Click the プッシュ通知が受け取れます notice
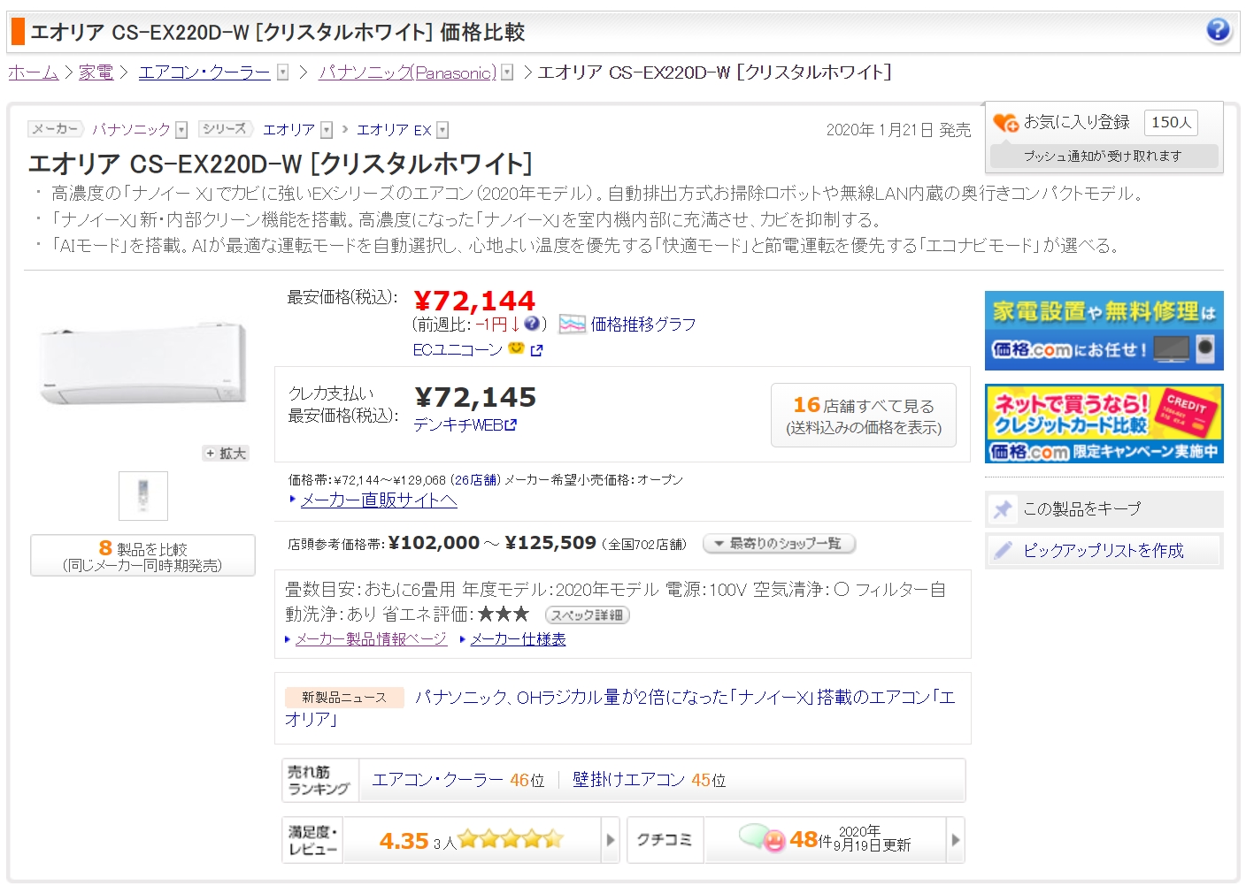Viewport: 1246px width, 886px height. pos(1104,157)
